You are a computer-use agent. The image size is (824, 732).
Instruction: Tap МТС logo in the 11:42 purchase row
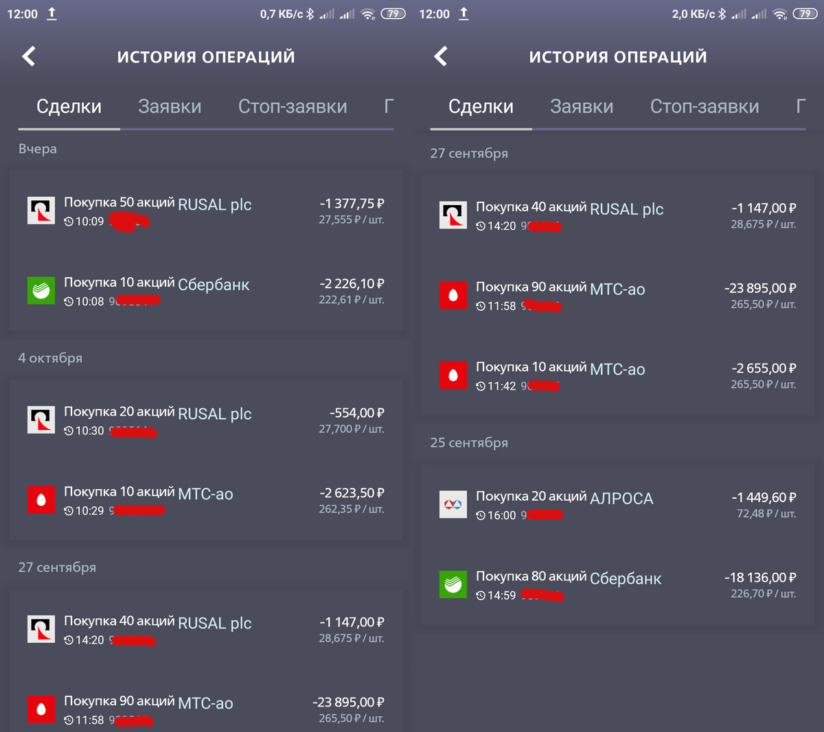point(453,375)
